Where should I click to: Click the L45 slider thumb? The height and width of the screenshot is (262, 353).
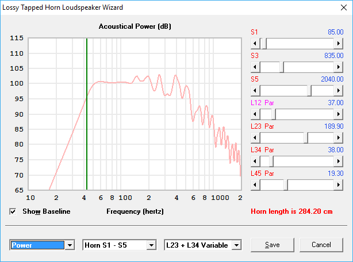286,185
